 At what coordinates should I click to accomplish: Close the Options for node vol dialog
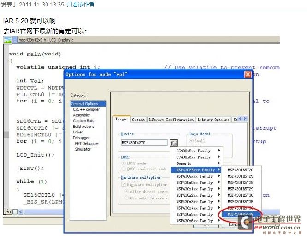click(248, 74)
